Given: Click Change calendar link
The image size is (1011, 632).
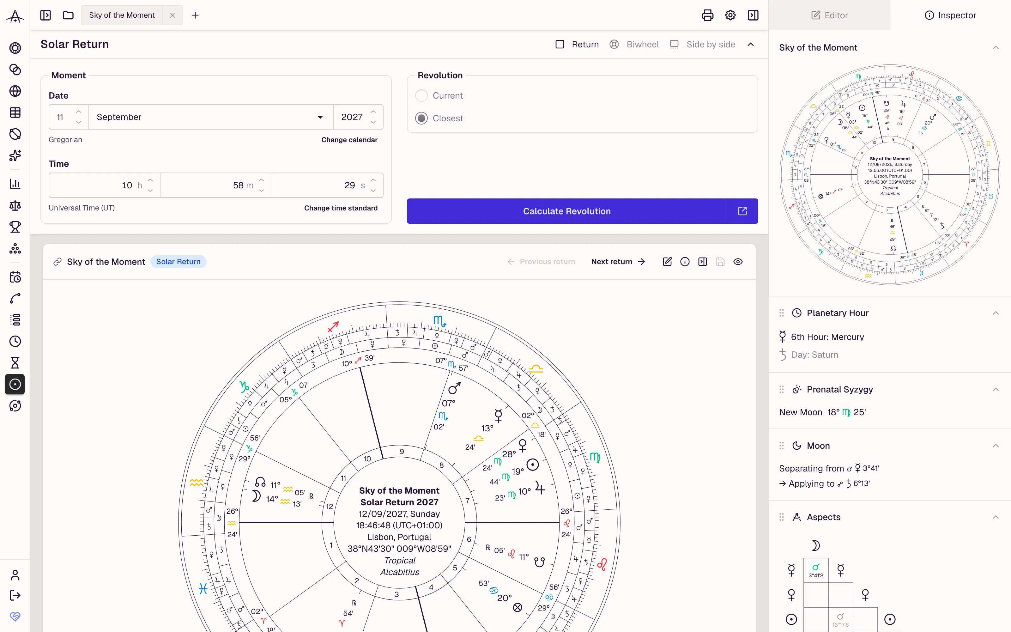Looking at the screenshot, I should click(349, 140).
